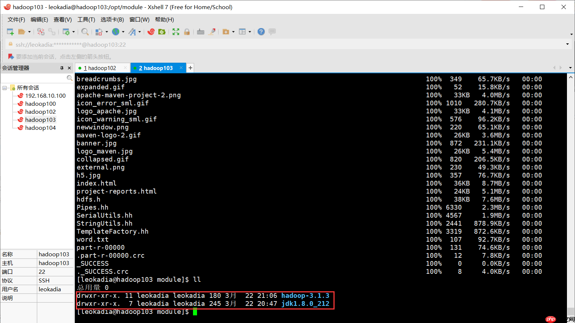Click the toolbar overflow options arrow

571,34
